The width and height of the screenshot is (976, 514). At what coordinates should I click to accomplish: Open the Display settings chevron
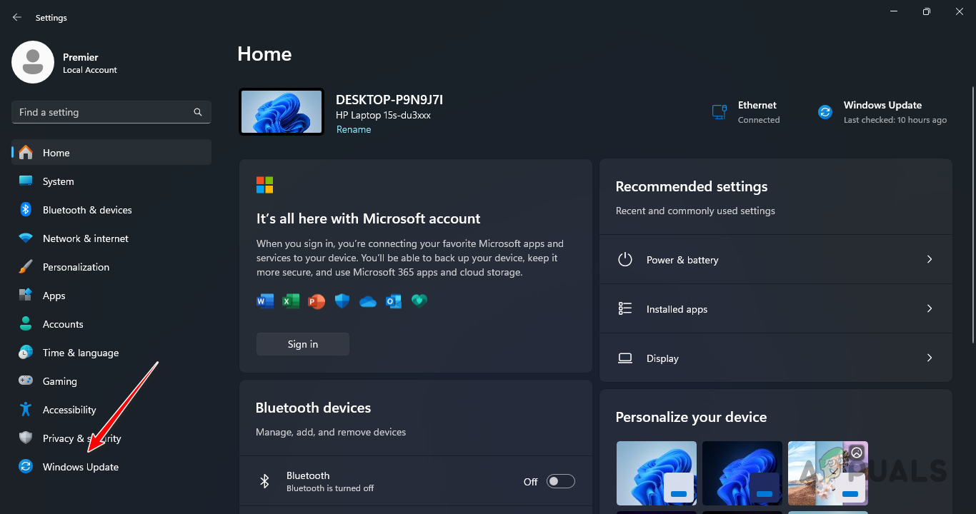929,358
